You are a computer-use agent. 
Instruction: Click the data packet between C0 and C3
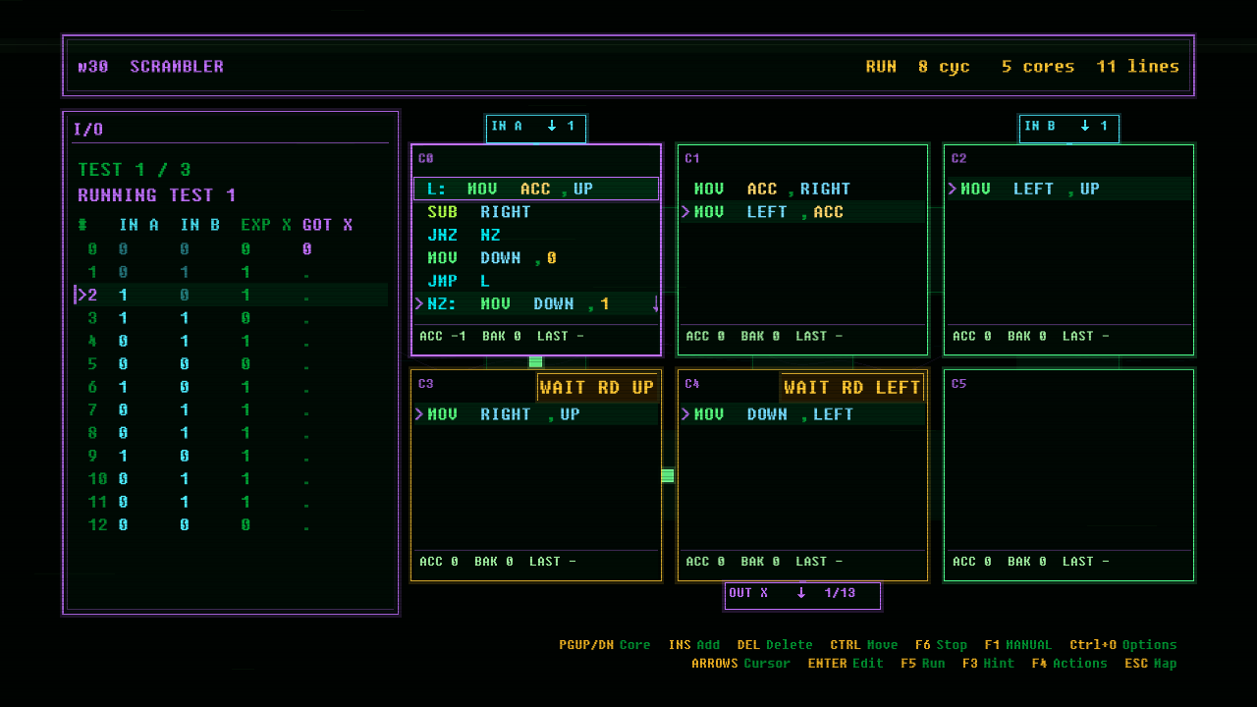click(535, 362)
